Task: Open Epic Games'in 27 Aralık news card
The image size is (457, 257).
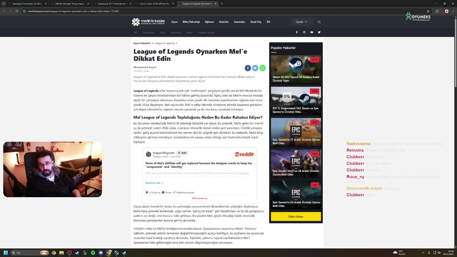Action: point(296,132)
